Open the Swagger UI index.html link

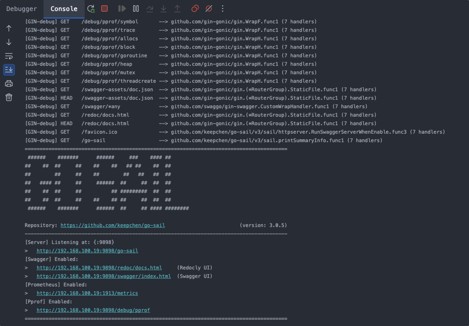click(x=103, y=276)
